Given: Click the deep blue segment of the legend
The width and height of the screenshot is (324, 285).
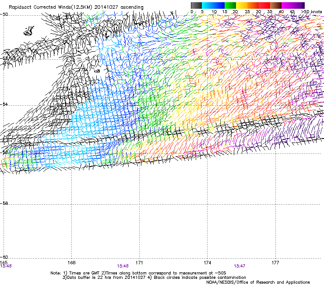Looking at the screenshot, I should pyautogui.click(x=219, y=5).
